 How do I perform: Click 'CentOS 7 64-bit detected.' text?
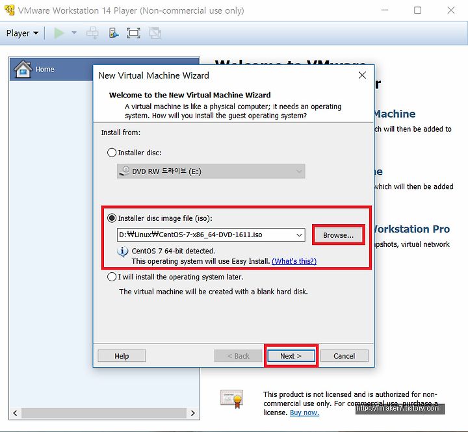point(173,251)
